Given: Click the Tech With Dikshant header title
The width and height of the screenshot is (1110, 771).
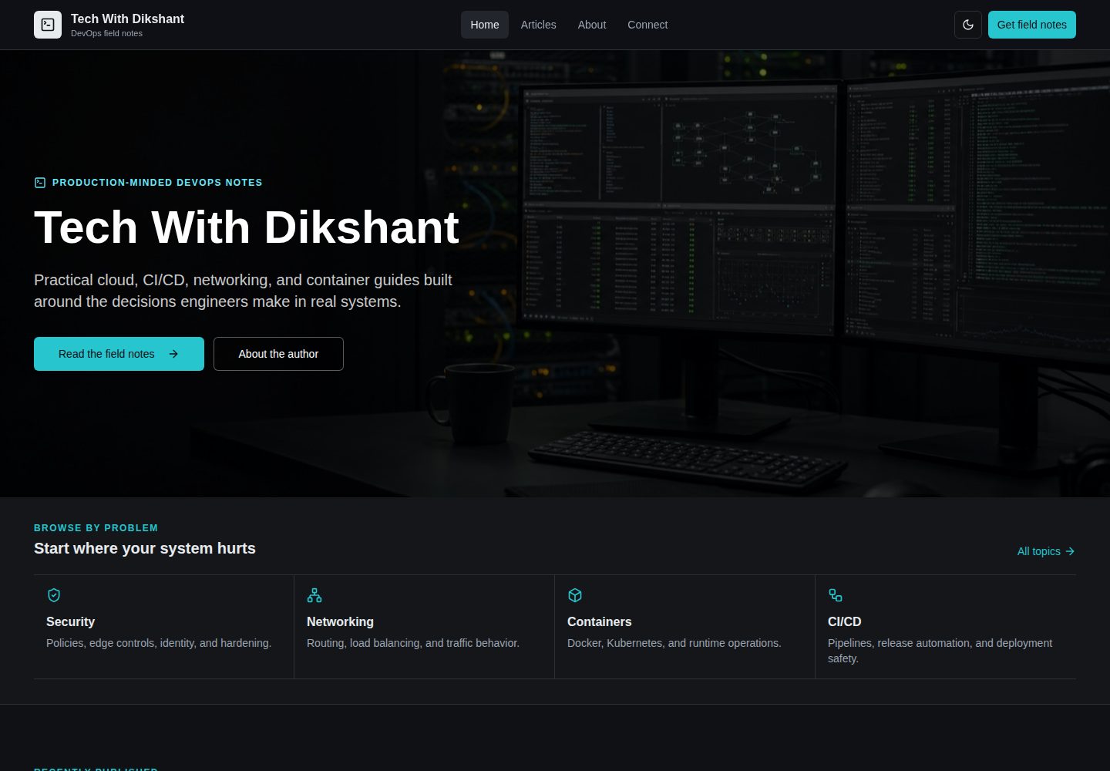Looking at the screenshot, I should (x=127, y=19).
